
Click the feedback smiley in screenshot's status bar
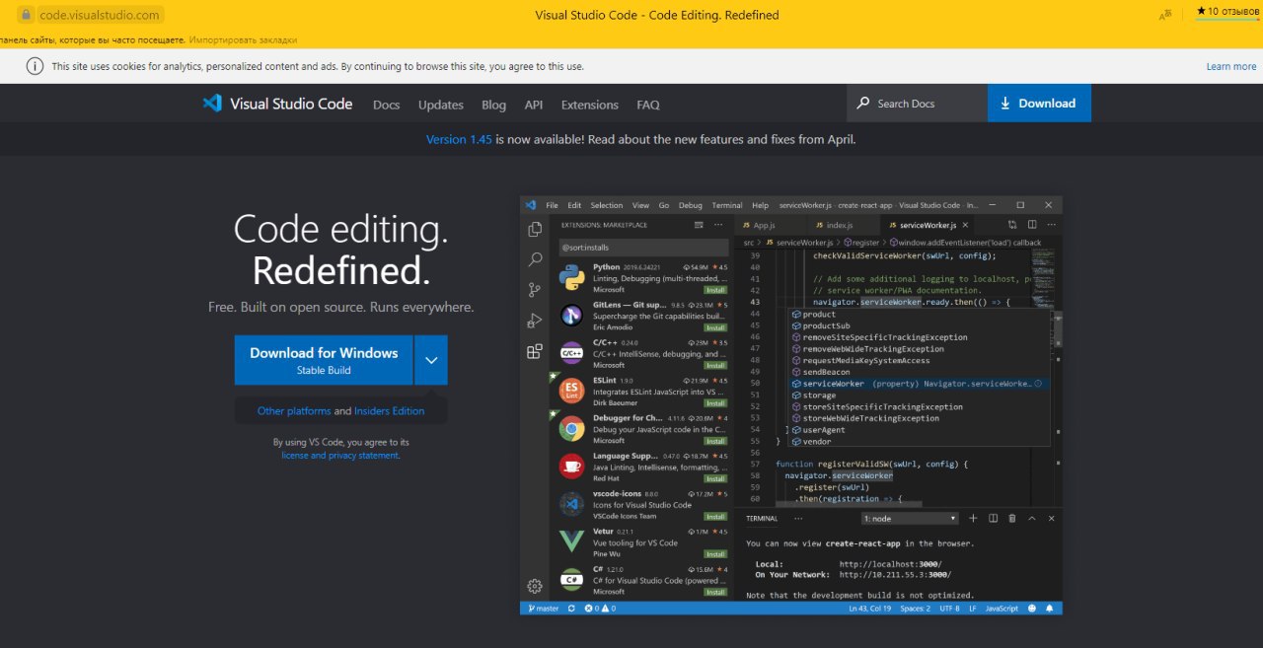1031,609
